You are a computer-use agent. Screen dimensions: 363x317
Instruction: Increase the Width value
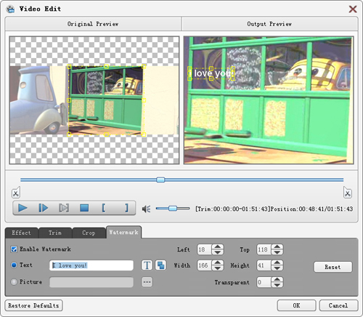click(218, 262)
